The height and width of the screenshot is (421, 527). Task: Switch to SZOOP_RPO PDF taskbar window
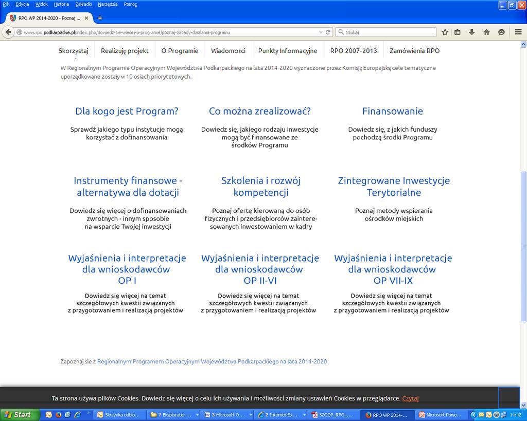[334, 415]
